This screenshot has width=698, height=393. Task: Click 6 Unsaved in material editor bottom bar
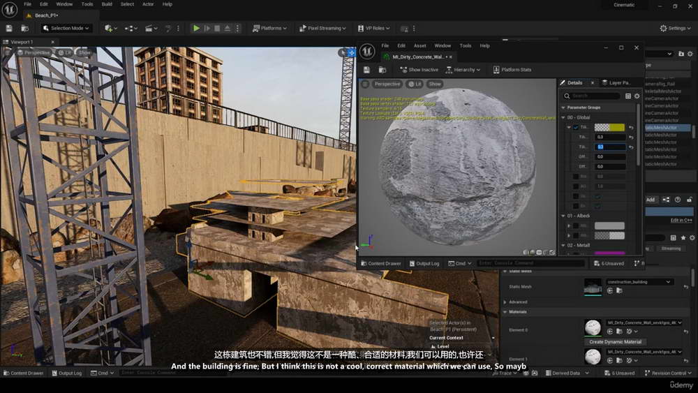coord(609,263)
